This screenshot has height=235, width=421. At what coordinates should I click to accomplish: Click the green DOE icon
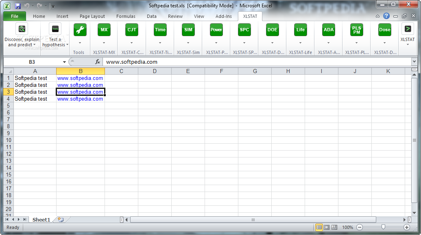click(272, 30)
